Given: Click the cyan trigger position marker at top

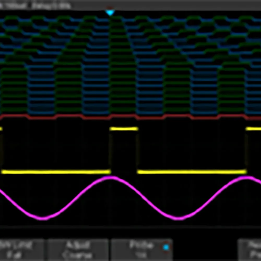Looking at the screenshot, I should (110, 13).
